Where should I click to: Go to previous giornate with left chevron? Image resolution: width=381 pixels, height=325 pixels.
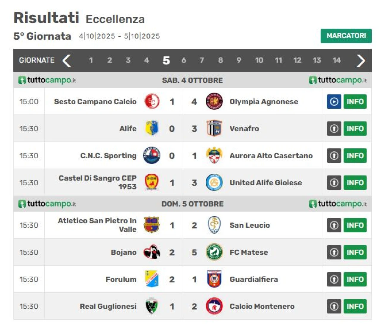point(67,60)
